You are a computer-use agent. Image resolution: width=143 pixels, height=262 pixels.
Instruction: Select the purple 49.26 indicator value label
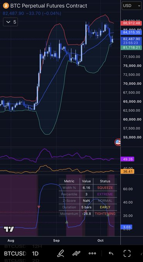pyautogui.click(x=128, y=159)
